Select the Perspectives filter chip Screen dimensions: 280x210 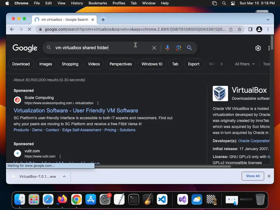point(121,64)
